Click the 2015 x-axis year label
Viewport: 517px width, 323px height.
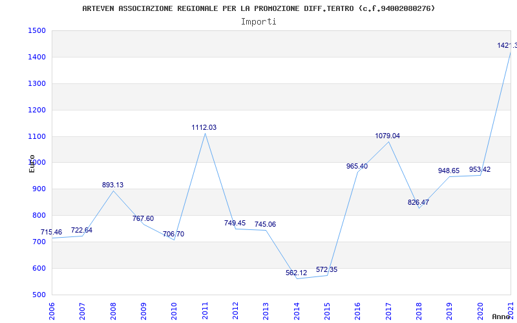pos(328,311)
